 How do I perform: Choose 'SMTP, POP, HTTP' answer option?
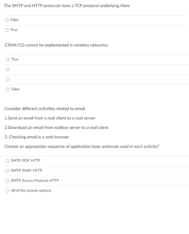pos(7,161)
